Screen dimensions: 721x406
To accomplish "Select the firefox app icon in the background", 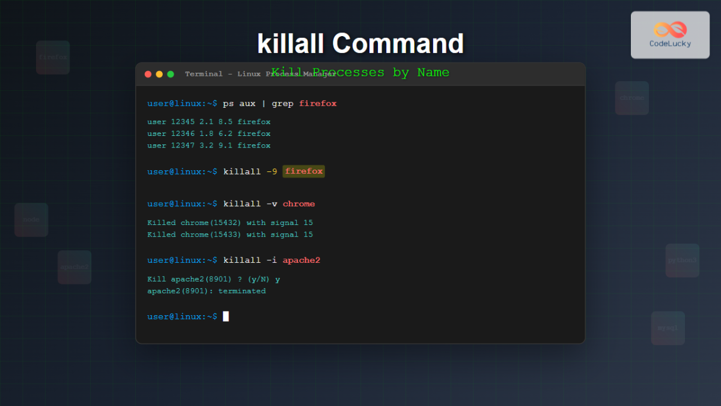I will tap(53, 57).
